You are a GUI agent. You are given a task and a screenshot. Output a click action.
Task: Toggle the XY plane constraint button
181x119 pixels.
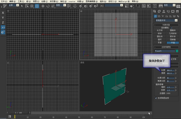tap(3, 27)
